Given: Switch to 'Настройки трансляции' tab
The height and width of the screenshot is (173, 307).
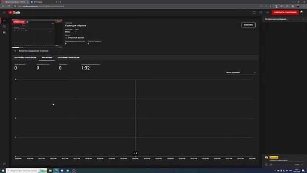Looking at the screenshot, I should pyautogui.click(x=25, y=58).
